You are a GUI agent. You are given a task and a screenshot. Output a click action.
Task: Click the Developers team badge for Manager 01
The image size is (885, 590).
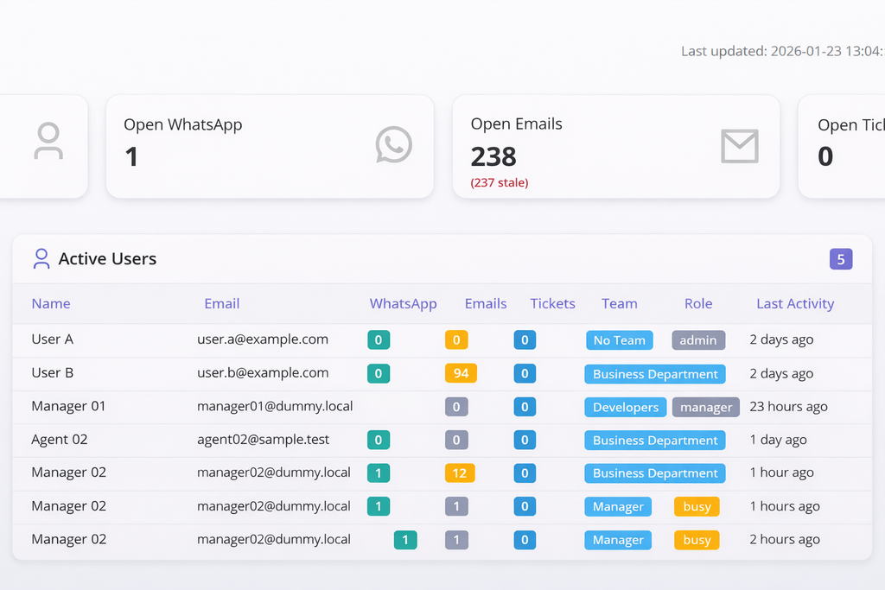[x=625, y=407]
